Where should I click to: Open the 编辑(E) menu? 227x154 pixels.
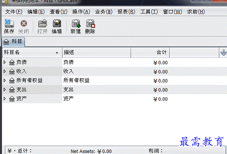point(36,12)
